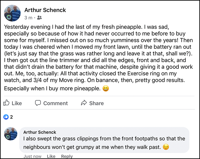The image size is (200, 159).
Task: Reply to the grass clippings comment
Action: click(67, 157)
